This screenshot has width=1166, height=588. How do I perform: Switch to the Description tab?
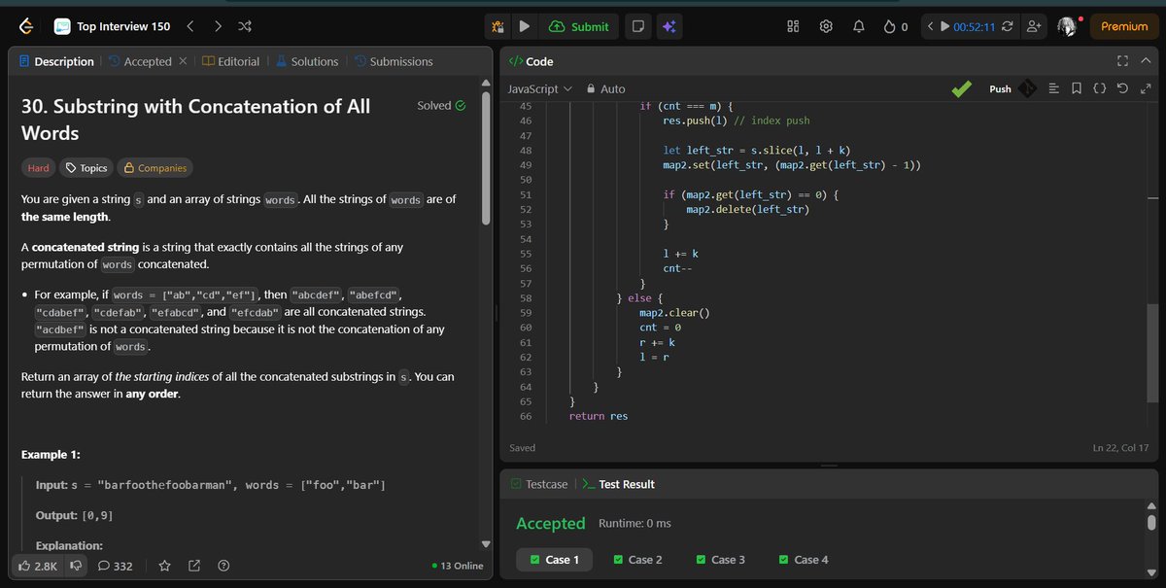point(56,61)
